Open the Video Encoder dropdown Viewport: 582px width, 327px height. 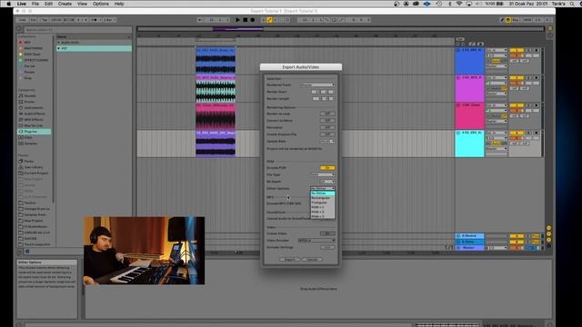[x=316, y=240]
